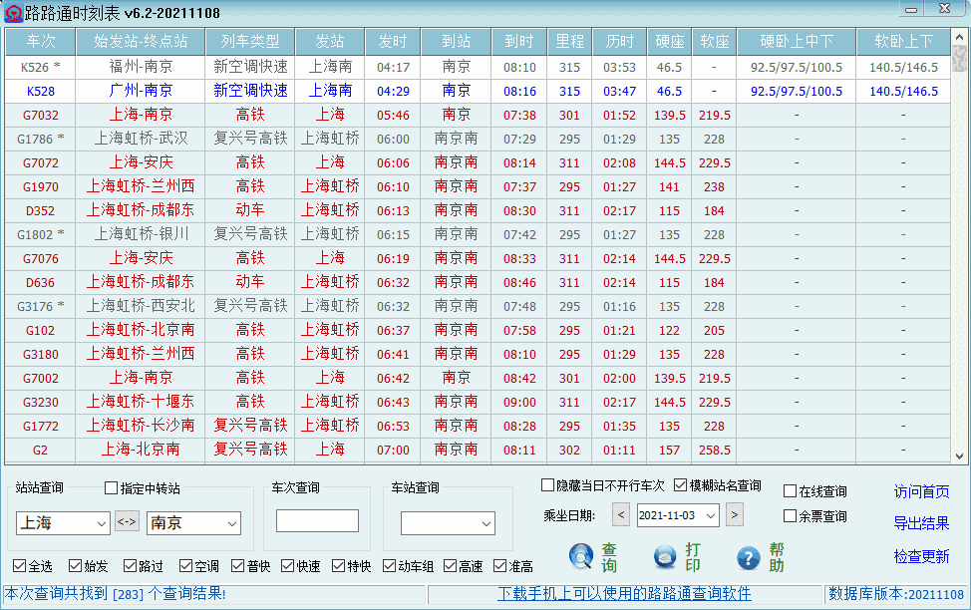This screenshot has height=610, width=971.
Task: Click the 路路通 logo in the title bar
Action: click(13, 10)
